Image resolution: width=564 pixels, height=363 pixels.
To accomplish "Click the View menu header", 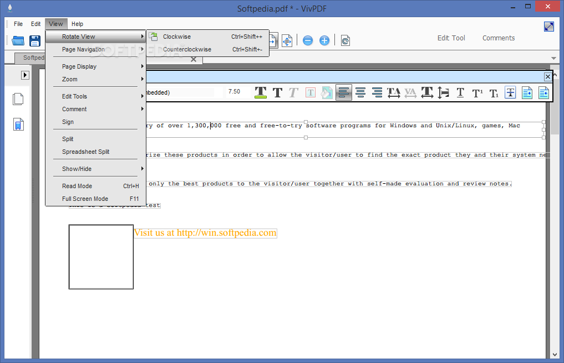I will (x=56, y=24).
